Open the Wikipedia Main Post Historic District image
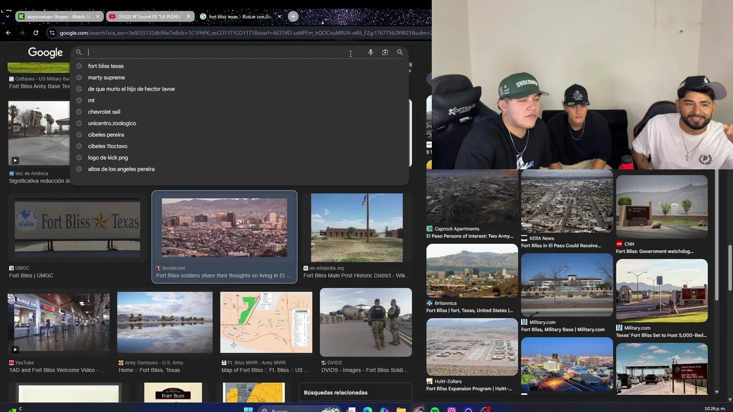733x412 pixels. (357, 227)
